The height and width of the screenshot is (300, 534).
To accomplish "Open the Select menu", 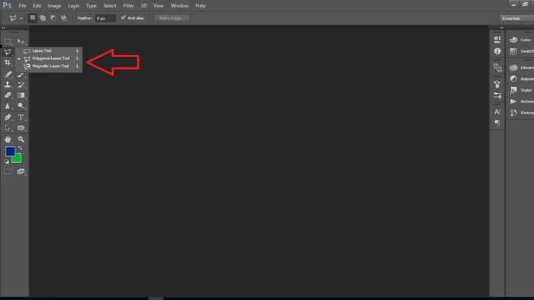I will click(x=110, y=6).
